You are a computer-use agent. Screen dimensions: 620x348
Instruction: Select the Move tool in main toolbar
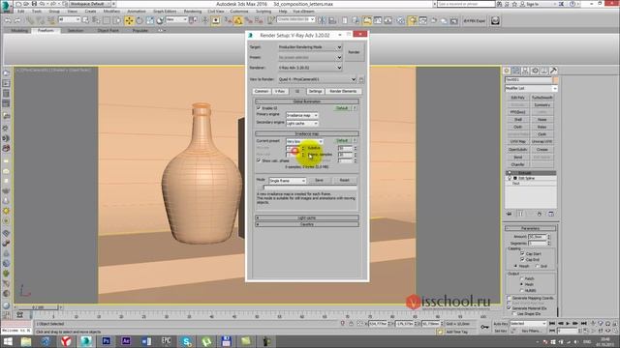click(x=129, y=20)
